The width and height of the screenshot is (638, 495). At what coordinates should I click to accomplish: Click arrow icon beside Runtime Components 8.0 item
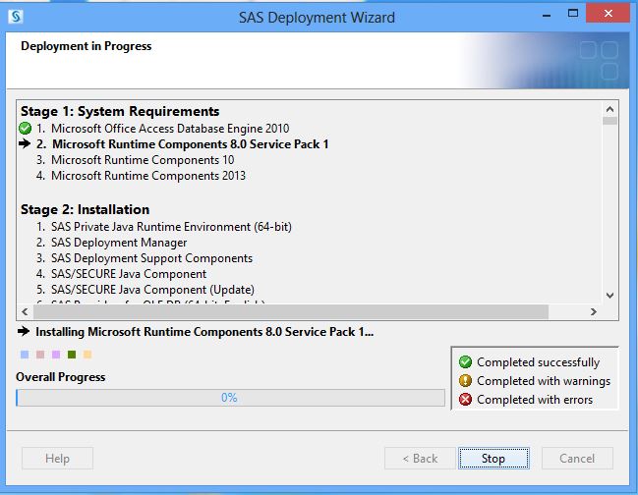(x=25, y=143)
